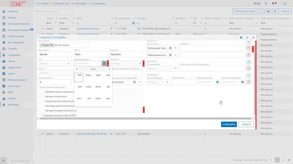Click СОЗДАТЬ button in grid toolbar

pos(285,11)
